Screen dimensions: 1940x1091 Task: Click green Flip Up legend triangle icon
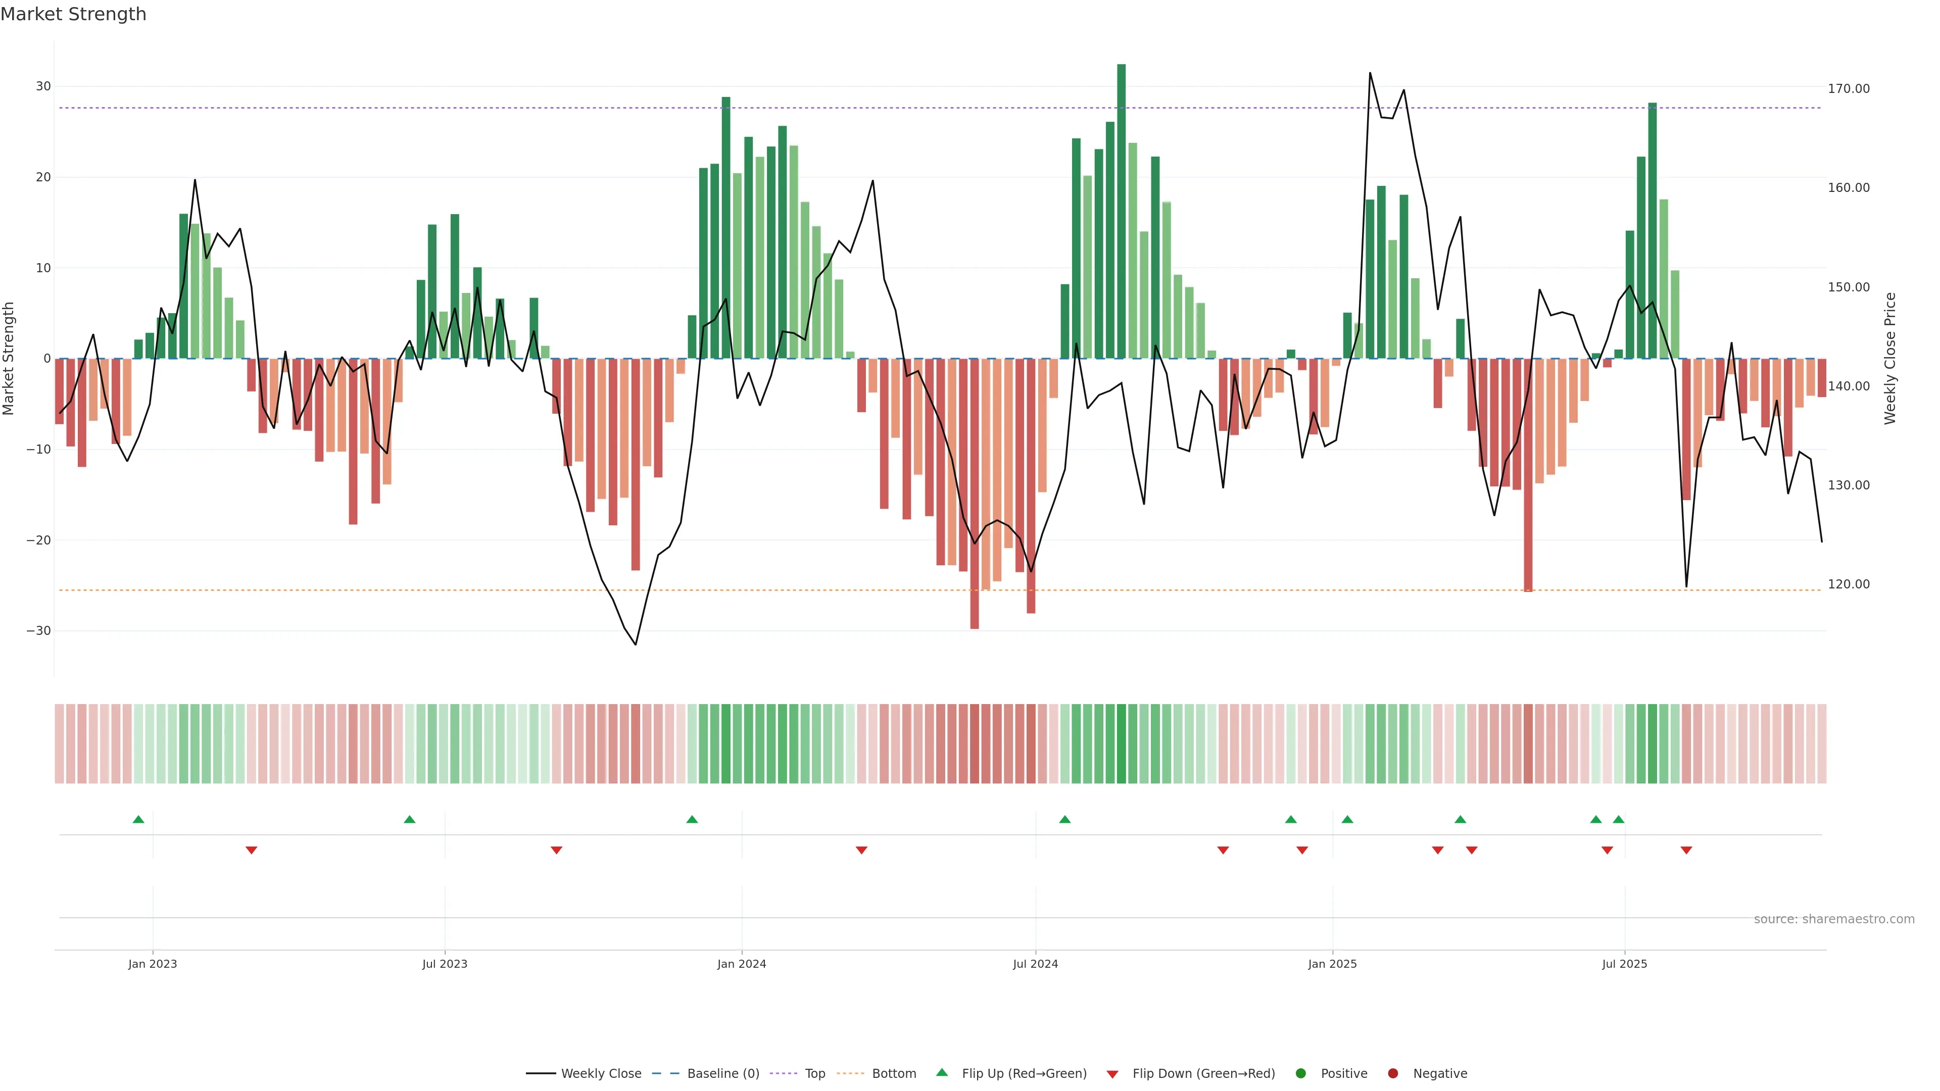point(941,1072)
